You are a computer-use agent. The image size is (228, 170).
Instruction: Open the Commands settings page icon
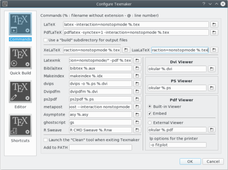tap(20, 24)
